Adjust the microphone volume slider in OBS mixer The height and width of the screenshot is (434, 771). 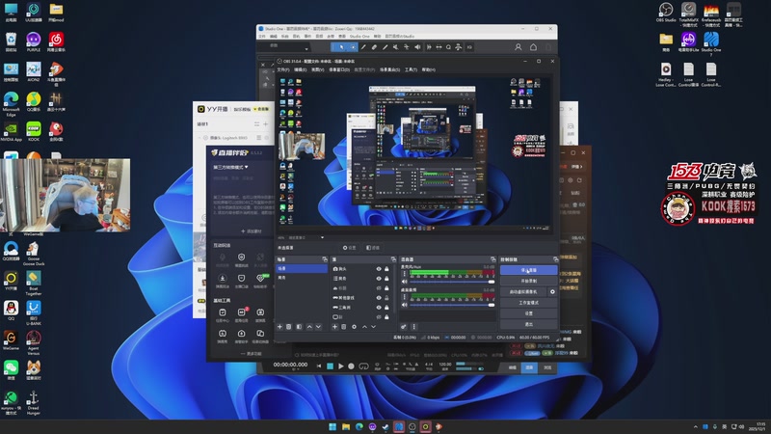[452, 282]
